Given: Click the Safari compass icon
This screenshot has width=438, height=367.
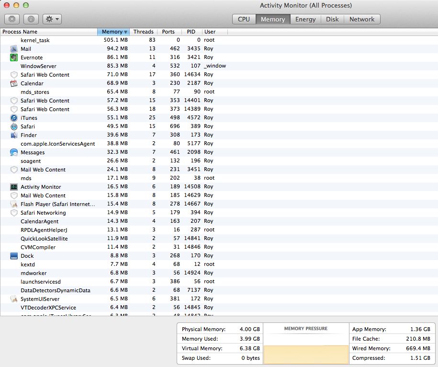Looking at the screenshot, I should [x=14, y=126].
